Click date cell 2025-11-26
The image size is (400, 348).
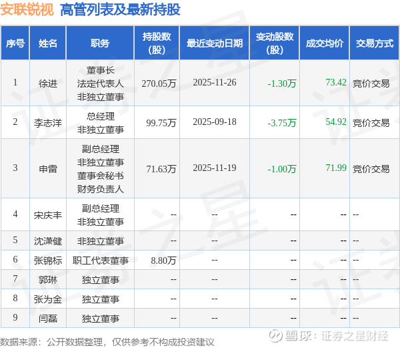point(215,83)
